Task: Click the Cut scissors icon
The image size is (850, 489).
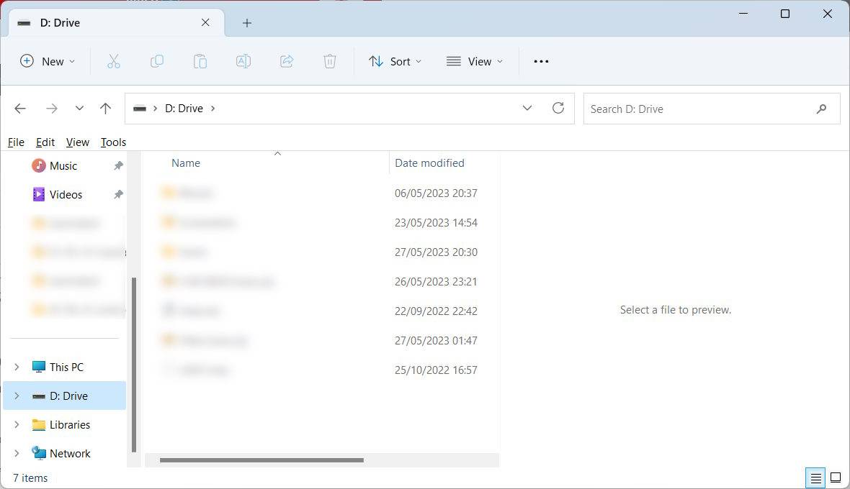Action: tap(113, 62)
